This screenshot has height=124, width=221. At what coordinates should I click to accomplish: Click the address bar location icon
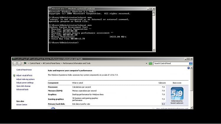25,63
